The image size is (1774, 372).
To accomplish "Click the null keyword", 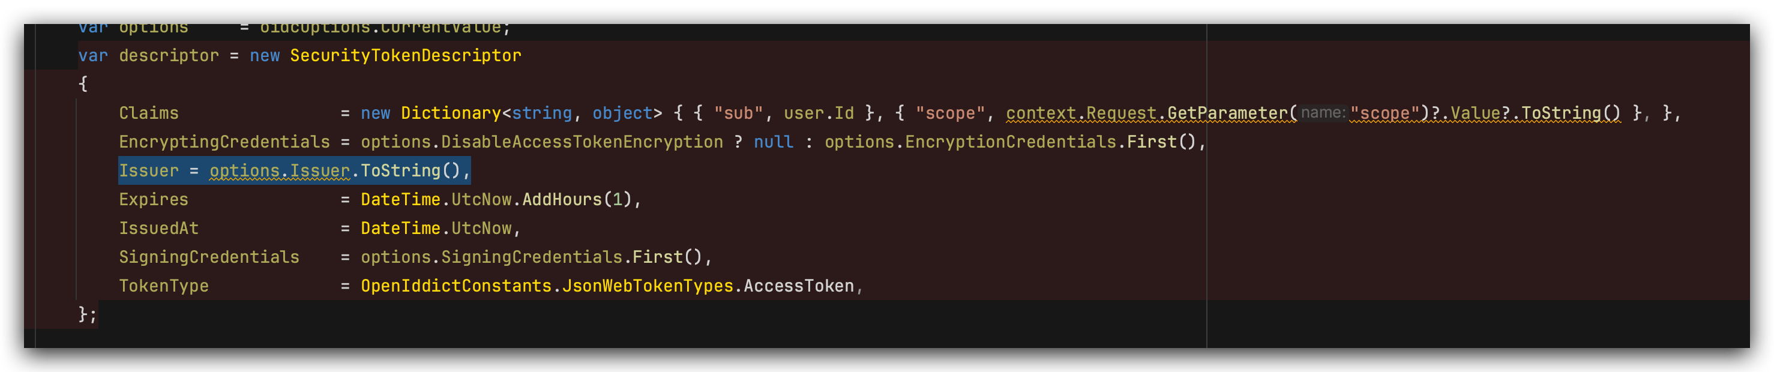I will click(x=774, y=143).
